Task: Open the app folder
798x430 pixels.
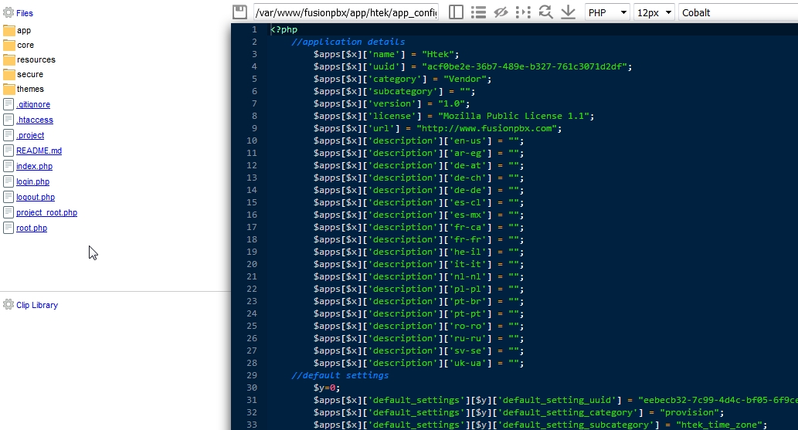Action: (x=24, y=30)
